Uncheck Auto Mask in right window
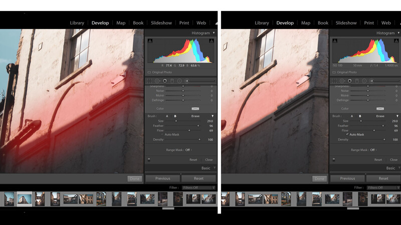Screen dimensions: 401x225 tap(347, 134)
